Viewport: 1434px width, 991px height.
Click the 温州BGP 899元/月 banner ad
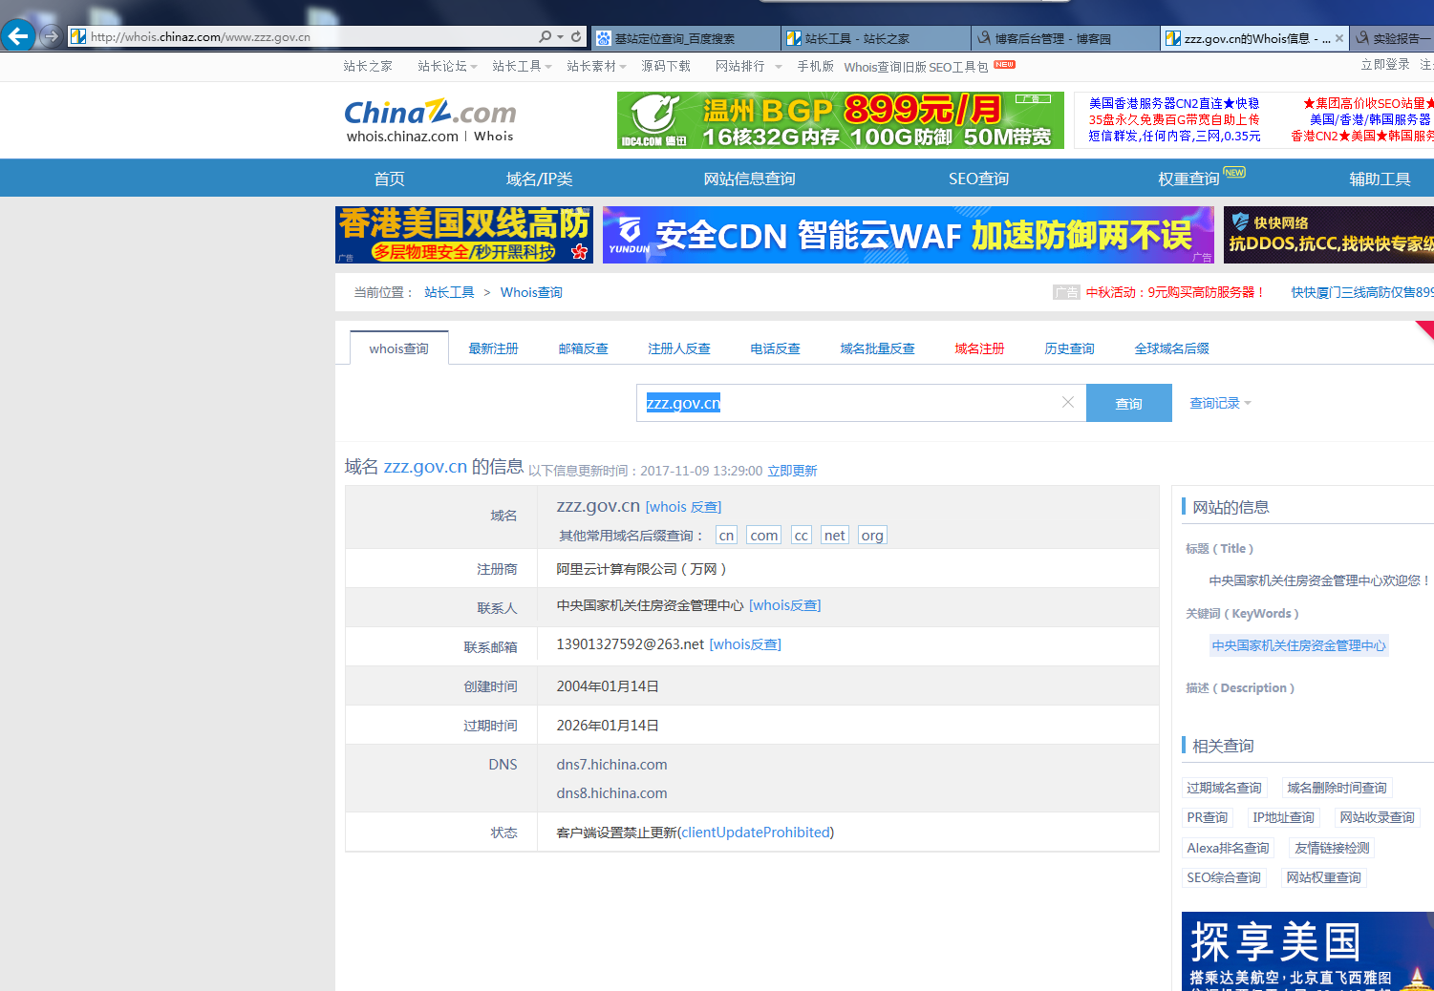[841, 120]
